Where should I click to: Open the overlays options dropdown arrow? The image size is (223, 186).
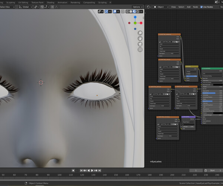point(118,12)
